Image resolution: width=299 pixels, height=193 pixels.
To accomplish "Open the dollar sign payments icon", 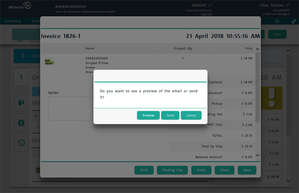I will (x=21, y=123).
